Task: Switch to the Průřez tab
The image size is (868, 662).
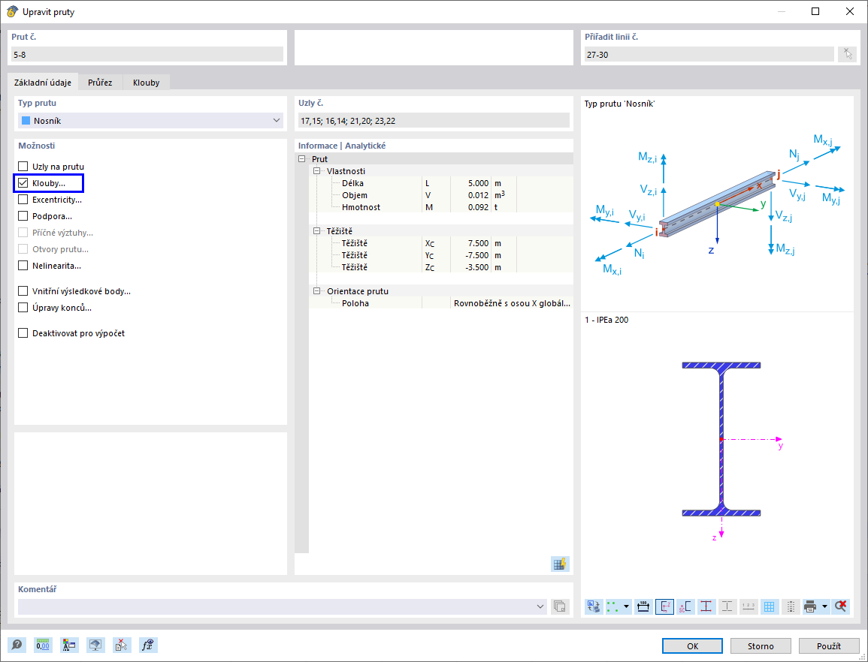Action: point(100,83)
